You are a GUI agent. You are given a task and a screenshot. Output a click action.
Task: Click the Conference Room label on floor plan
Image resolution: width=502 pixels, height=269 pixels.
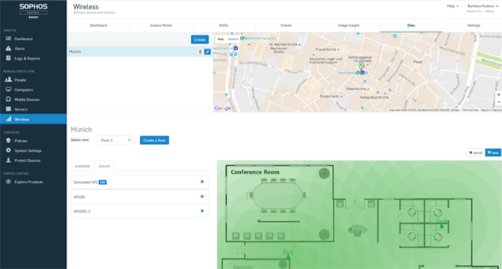point(255,172)
